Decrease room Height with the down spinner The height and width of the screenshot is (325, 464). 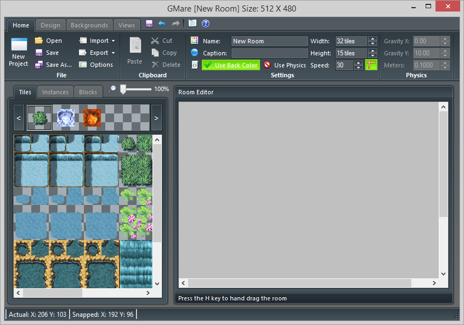[373, 55]
